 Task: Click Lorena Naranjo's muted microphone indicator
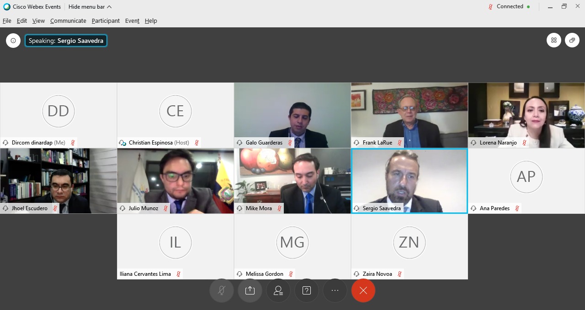point(524,143)
